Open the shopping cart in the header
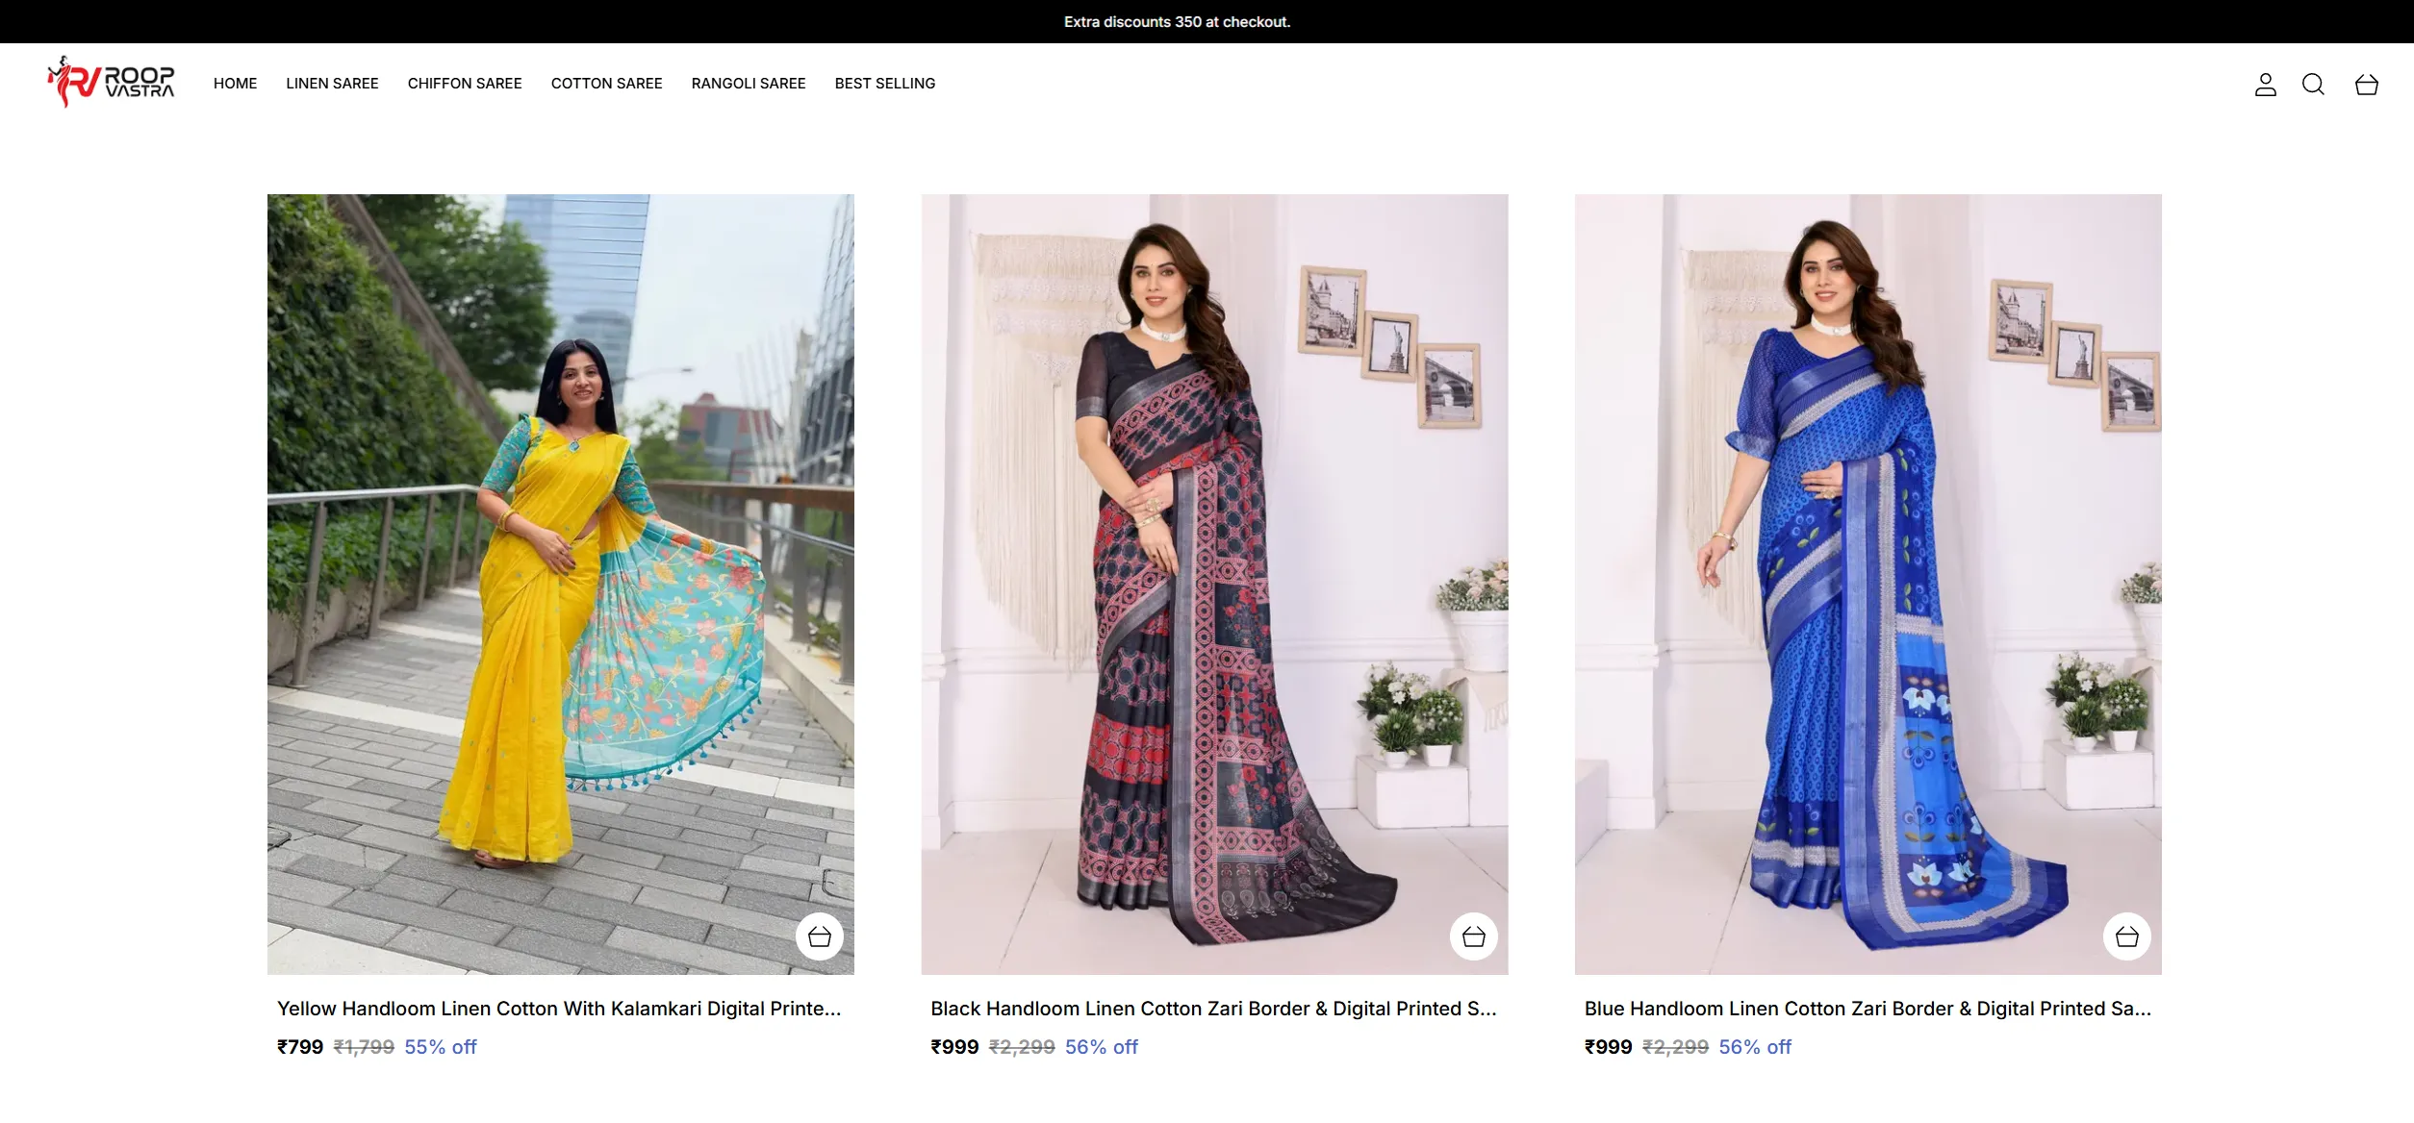The image size is (2414, 1123). (x=2366, y=85)
